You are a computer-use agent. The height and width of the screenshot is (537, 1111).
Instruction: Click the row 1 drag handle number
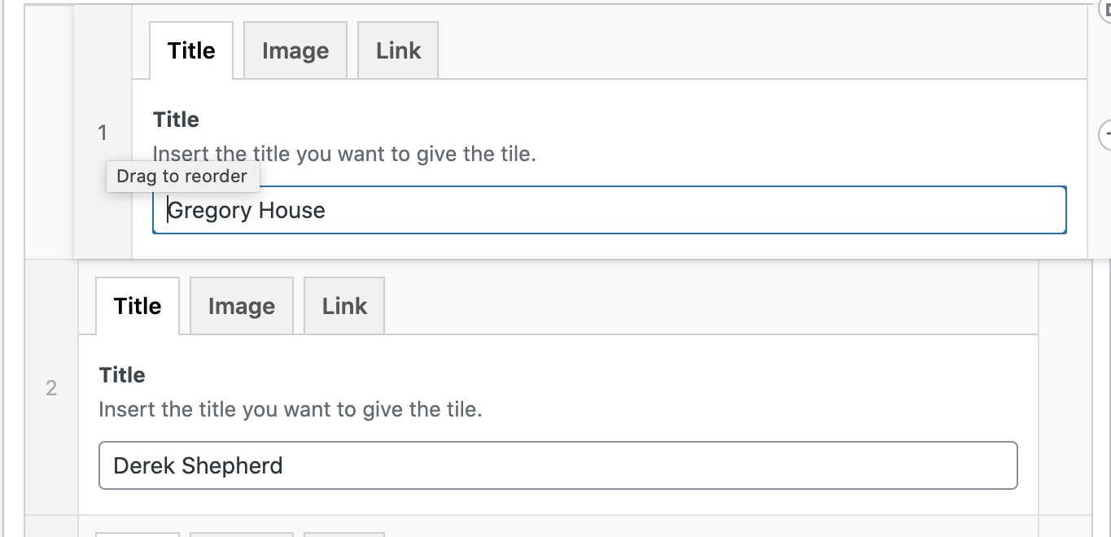[103, 133]
